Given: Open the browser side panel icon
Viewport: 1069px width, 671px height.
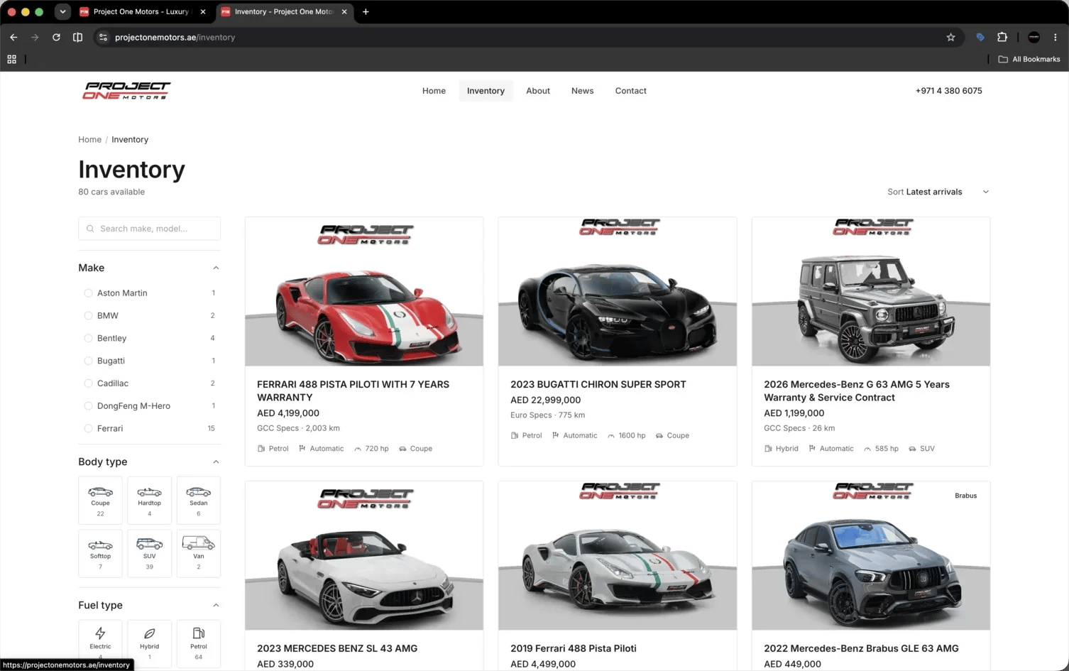Looking at the screenshot, I should click(77, 37).
